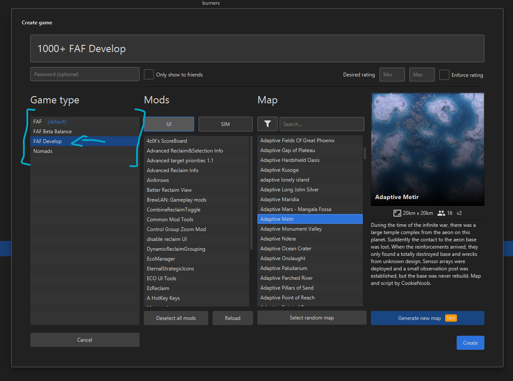The height and width of the screenshot is (381, 513).
Task: Select disable reclaim UI mod
Action: point(196,239)
